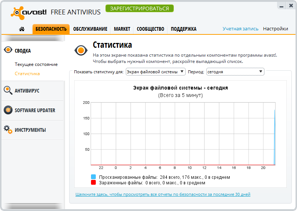The height and width of the screenshot is (211, 297).
Task: Click the FREE ANTIVIRUS title text
Action: [x=75, y=12]
